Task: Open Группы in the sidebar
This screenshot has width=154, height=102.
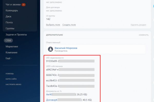Action: pos(10,28)
